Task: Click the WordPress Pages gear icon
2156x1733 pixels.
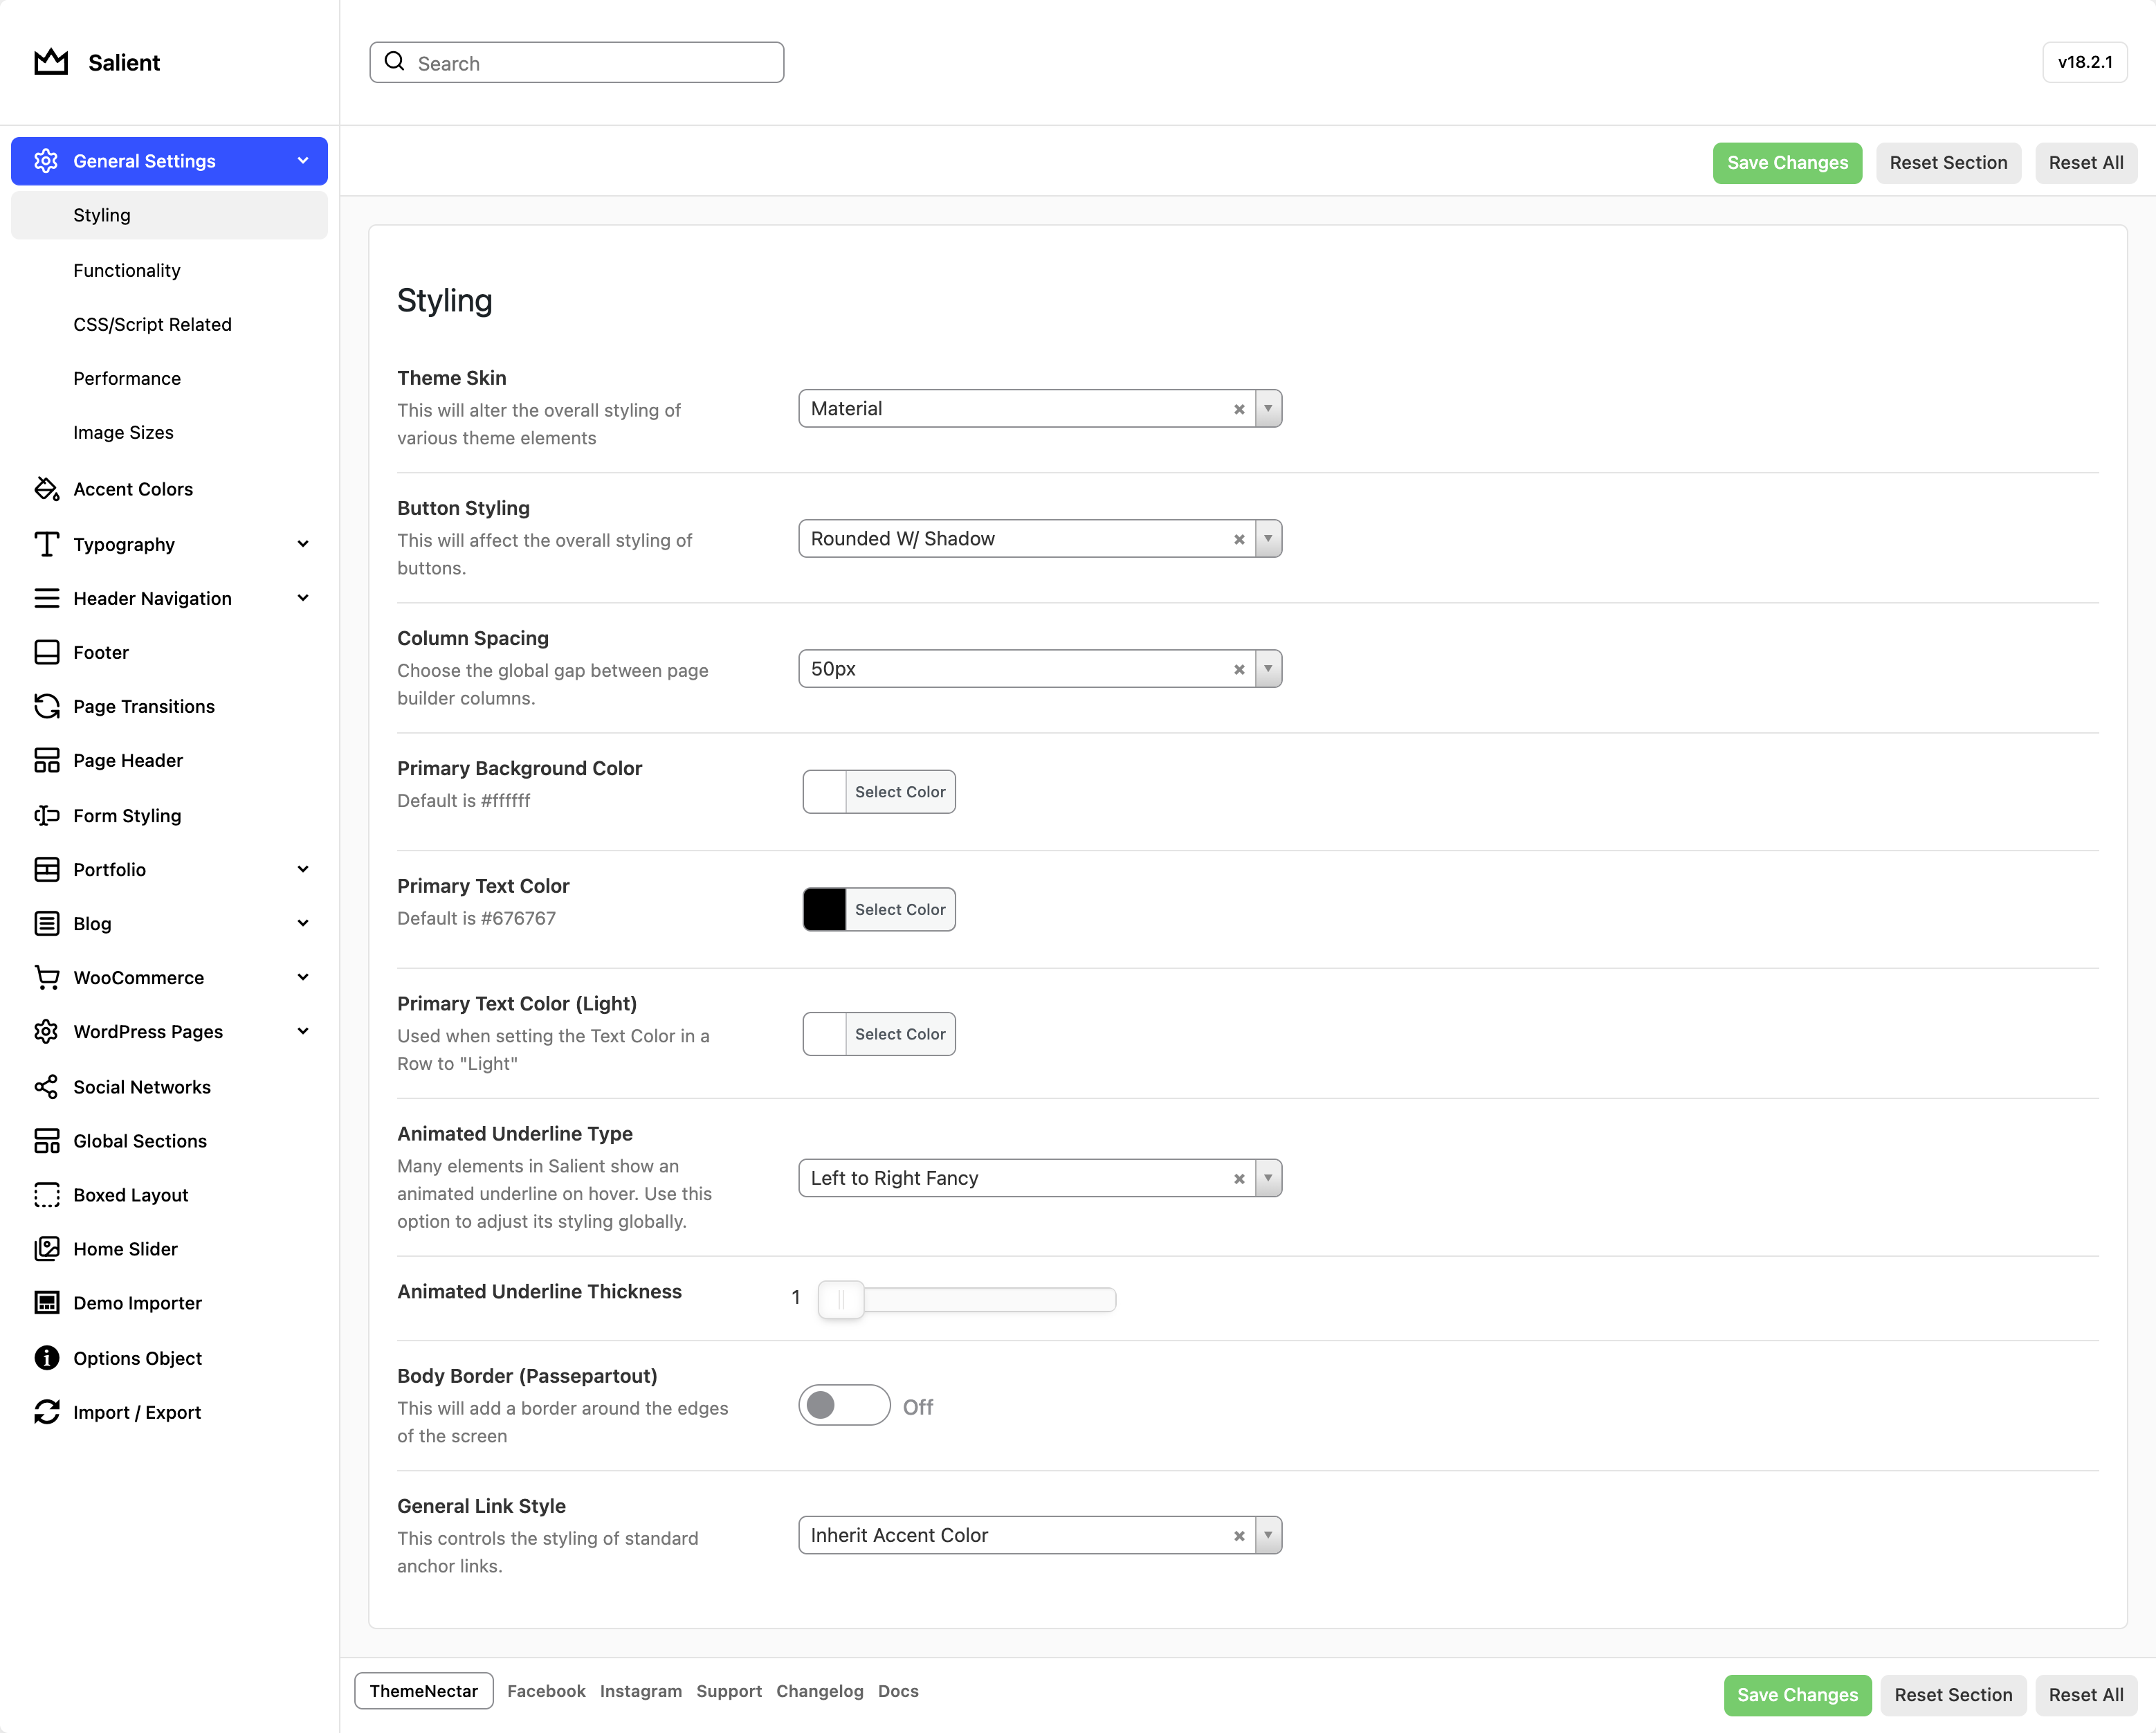Action: click(x=46, y=1031)
